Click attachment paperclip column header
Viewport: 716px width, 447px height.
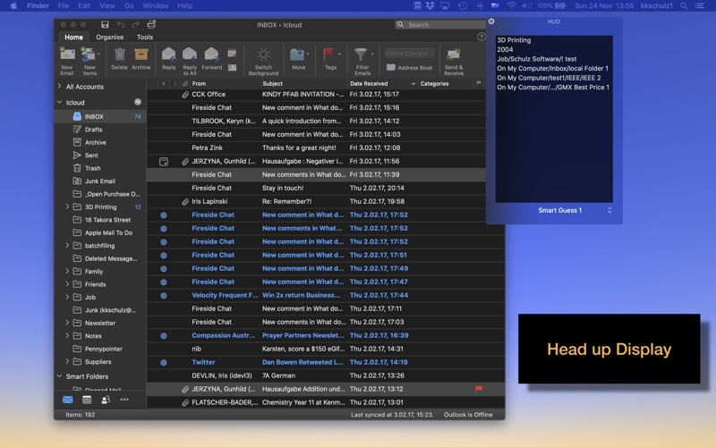[x=185, y=83]
